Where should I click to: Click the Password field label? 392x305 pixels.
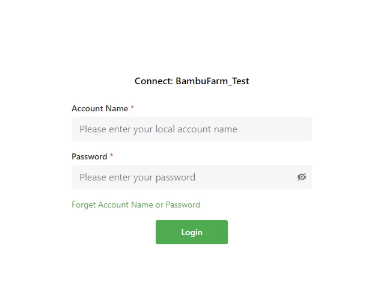point(89,156)
